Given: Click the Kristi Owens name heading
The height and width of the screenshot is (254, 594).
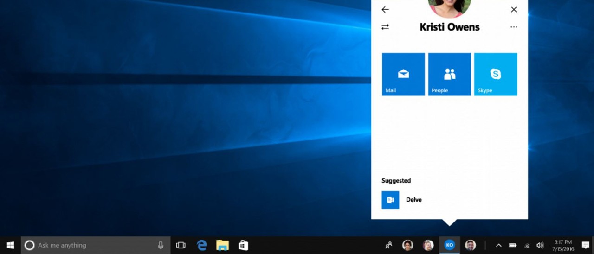Looking at the screenshot, I should (x=449, y=27).
